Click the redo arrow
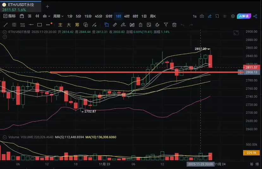 tap(191, 25)
